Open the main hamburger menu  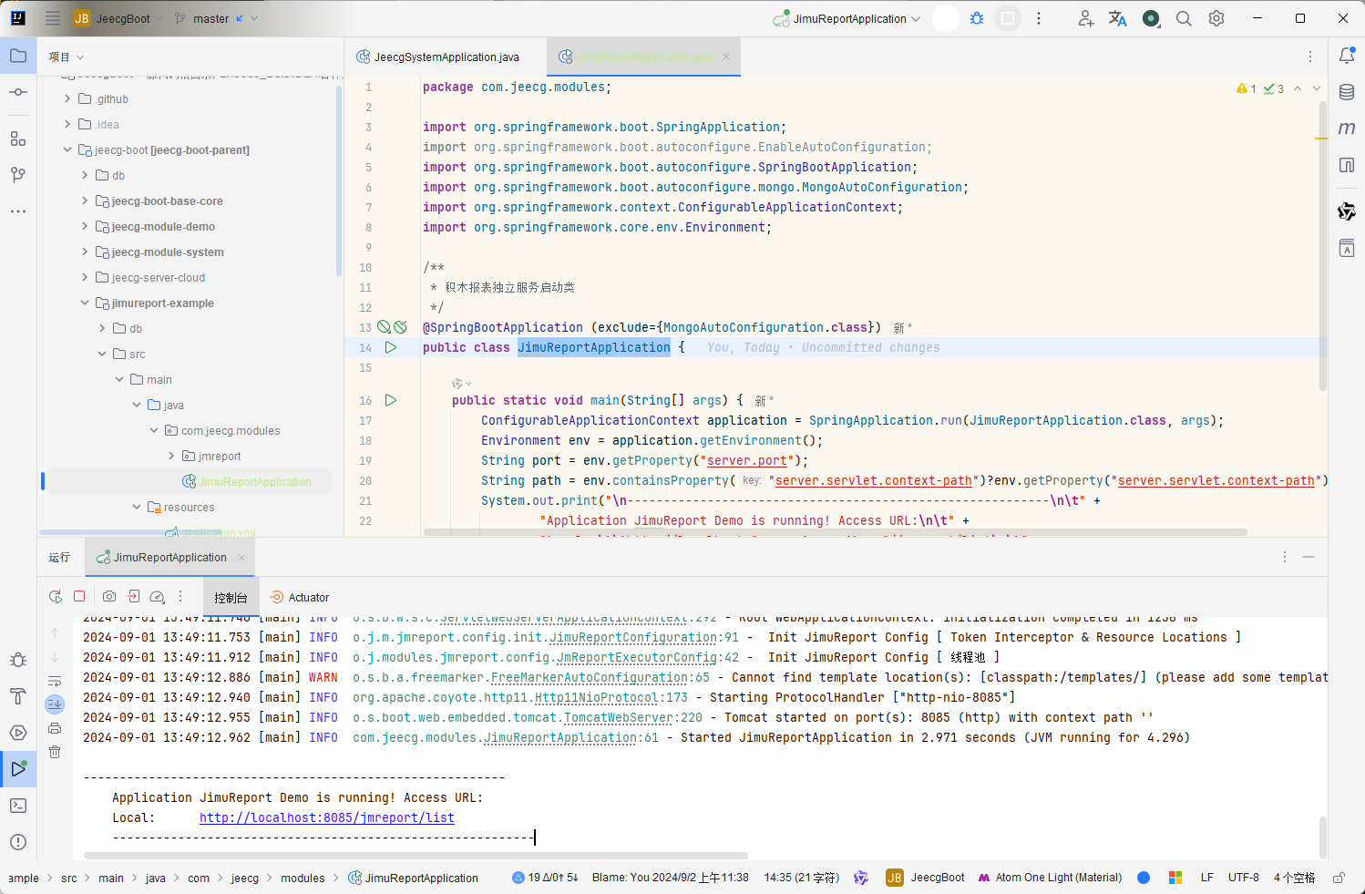coord(53,18)
